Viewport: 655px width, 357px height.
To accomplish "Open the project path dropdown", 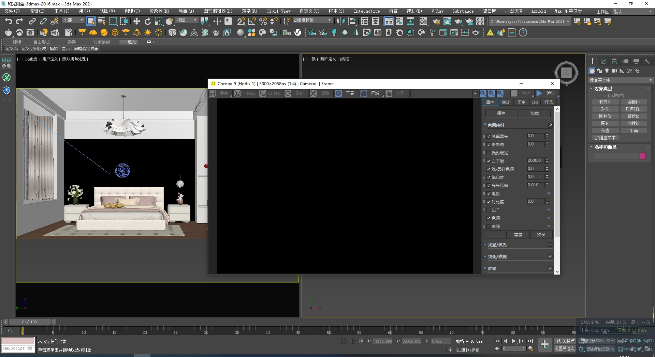I will 530,21.
